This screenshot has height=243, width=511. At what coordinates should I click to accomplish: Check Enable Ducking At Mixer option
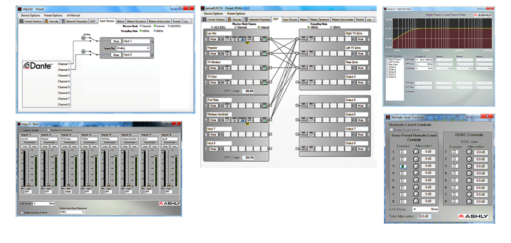[22, 213]
